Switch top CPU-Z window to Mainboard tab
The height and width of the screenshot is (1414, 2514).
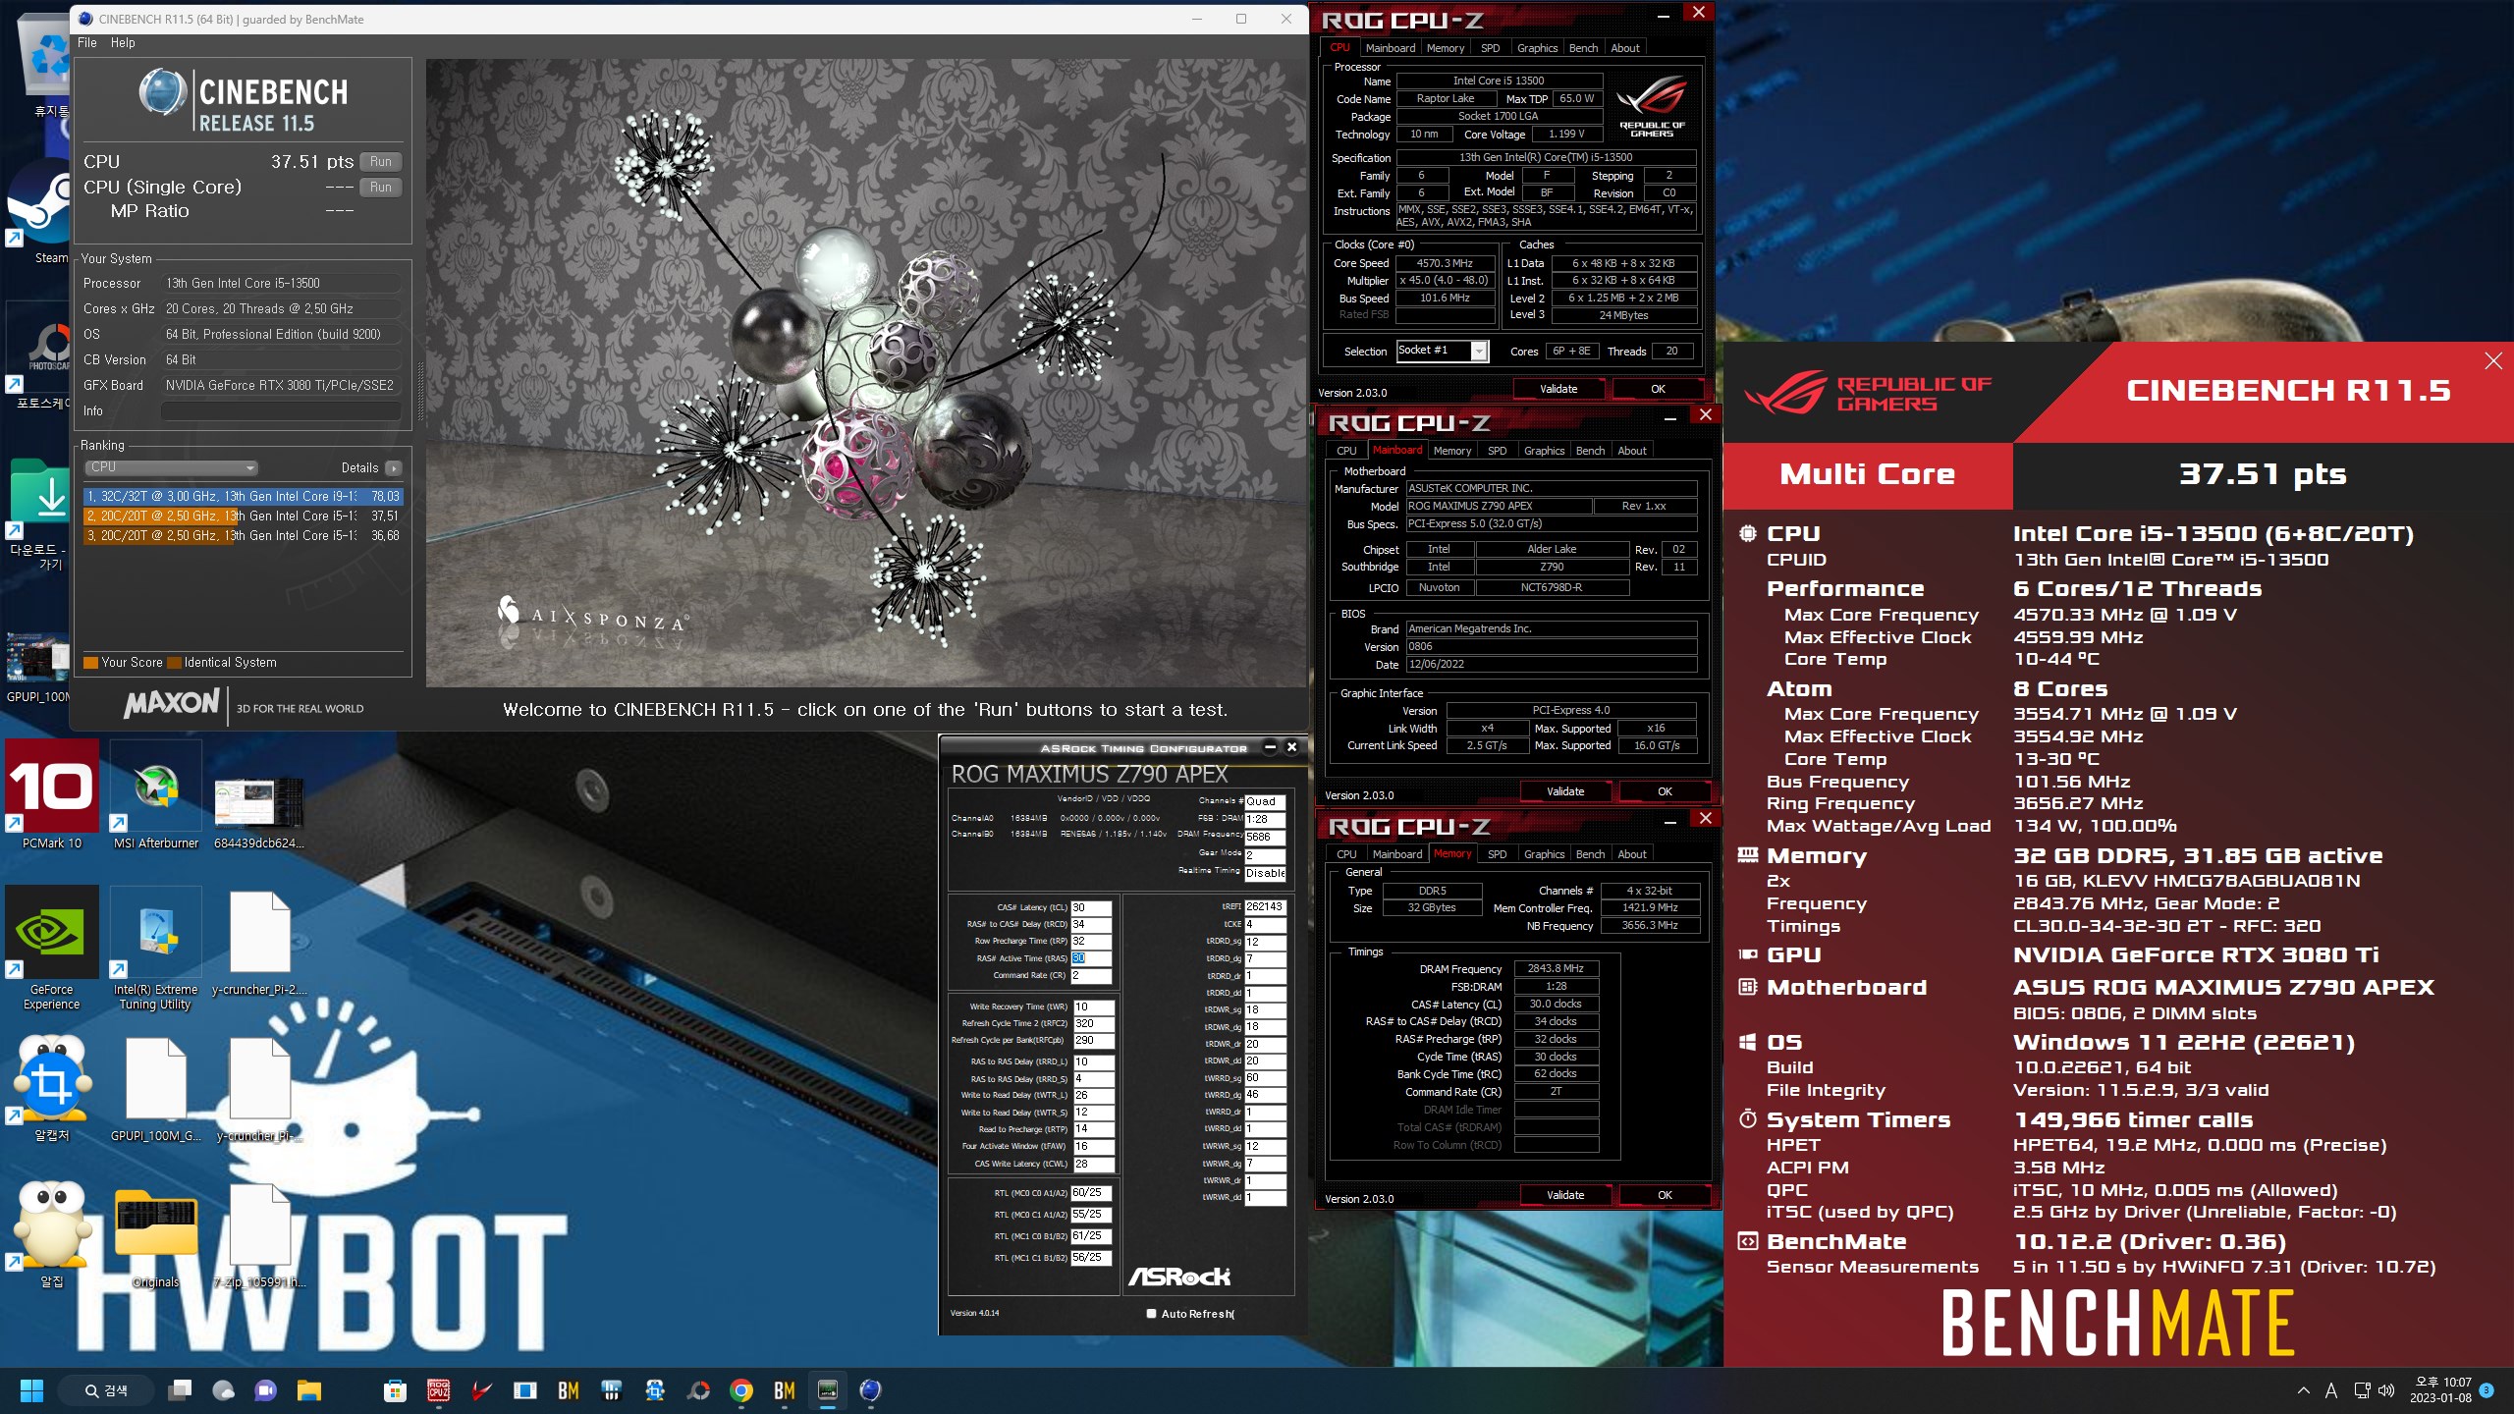[x=1391, y=48]
